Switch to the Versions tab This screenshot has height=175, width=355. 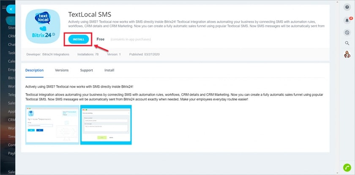62,70
